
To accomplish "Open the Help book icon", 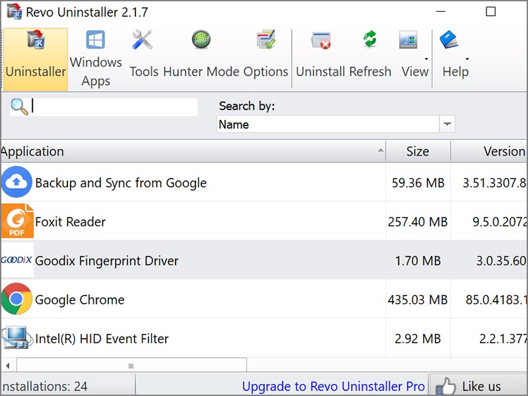I will (x=449, y=40).
